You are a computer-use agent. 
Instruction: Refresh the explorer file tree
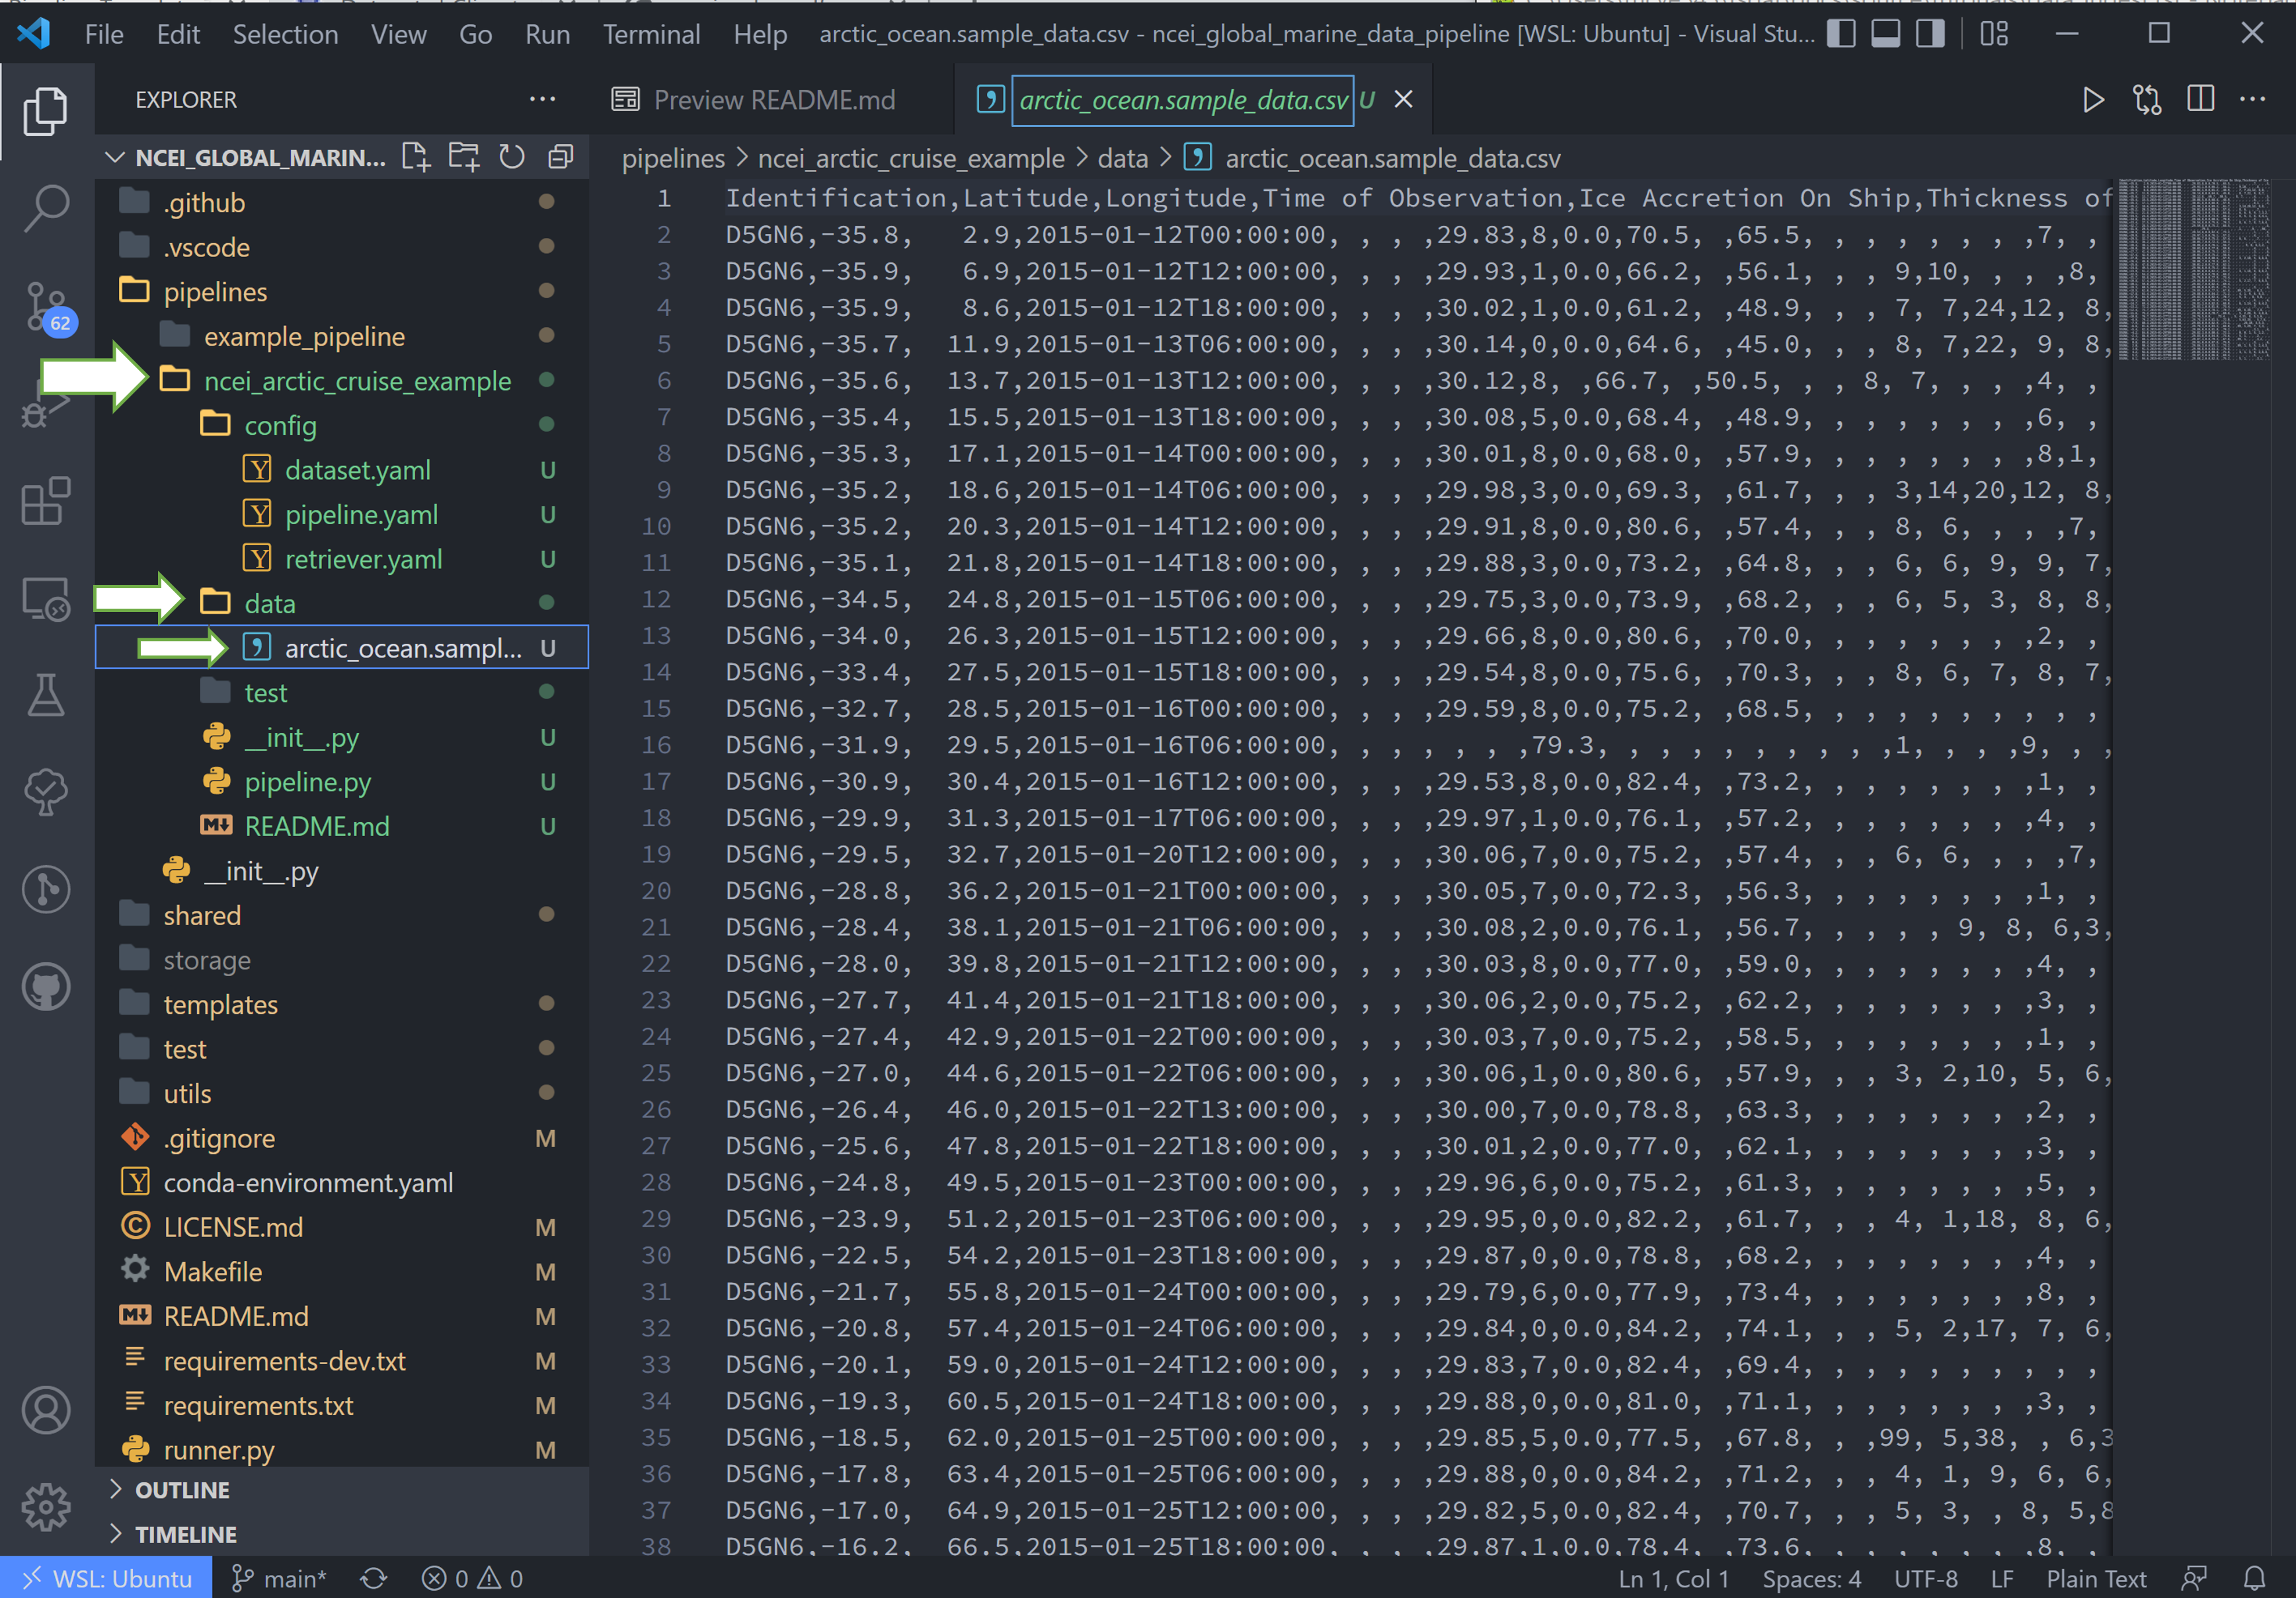(512, 157)
